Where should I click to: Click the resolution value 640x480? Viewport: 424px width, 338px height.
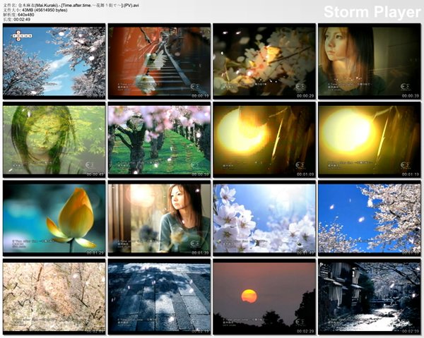[26, 15]
